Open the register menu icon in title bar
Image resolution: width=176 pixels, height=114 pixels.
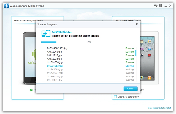161,6
